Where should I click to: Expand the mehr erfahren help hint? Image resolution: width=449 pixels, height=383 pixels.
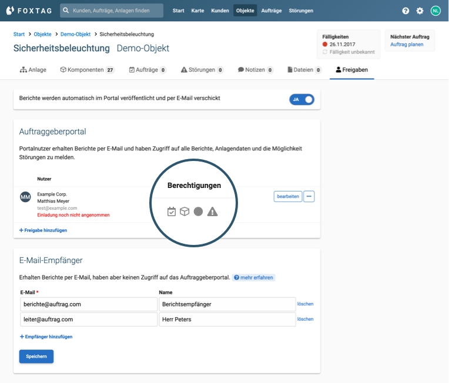pyautogui.click(x=254, y=277)
